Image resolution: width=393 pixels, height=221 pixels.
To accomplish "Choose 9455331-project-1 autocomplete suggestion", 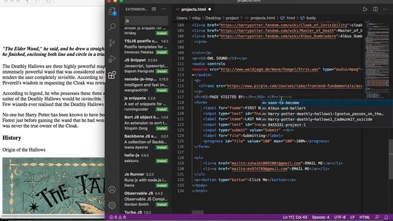I will coord(327,125).
